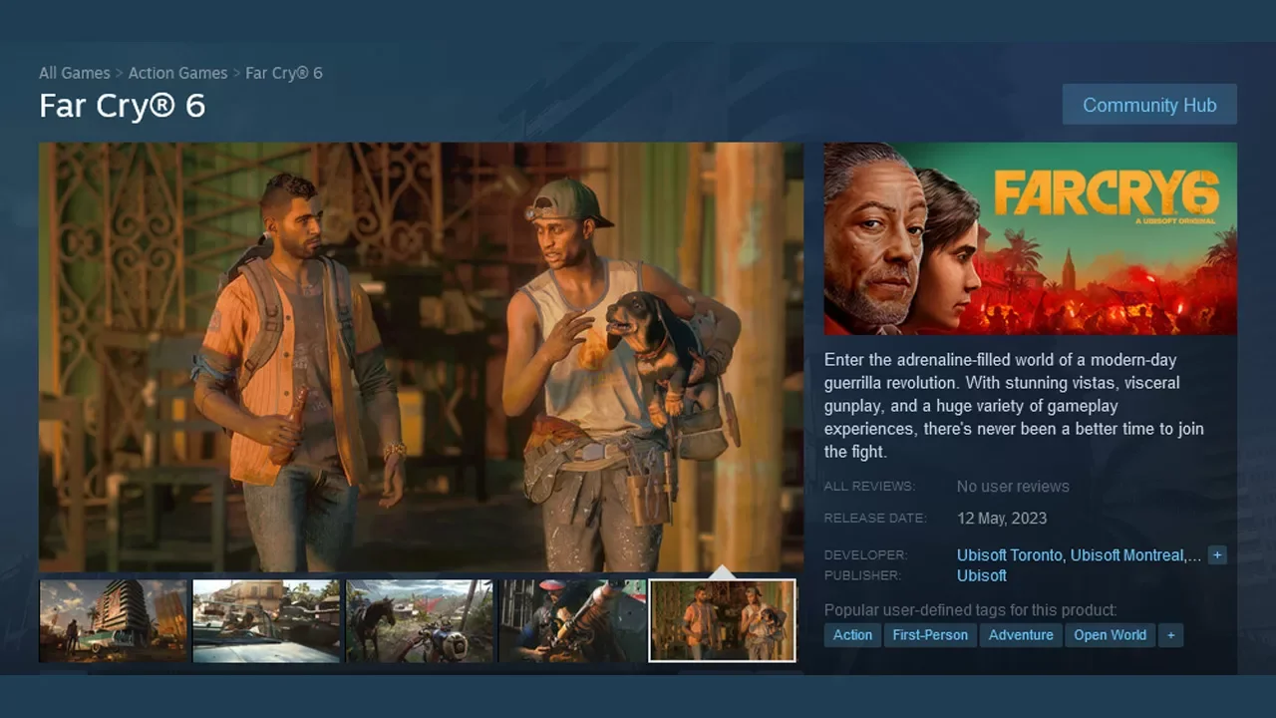Viewport: 1276px width, 718px height.
Task: Click the 'RELEASE DATE:' label
Action: (875, 519)
